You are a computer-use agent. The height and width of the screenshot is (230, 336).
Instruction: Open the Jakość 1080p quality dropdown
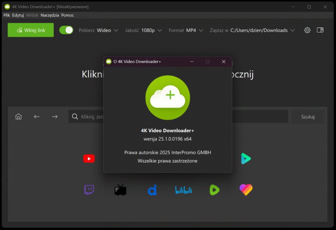tap(143, 30)
